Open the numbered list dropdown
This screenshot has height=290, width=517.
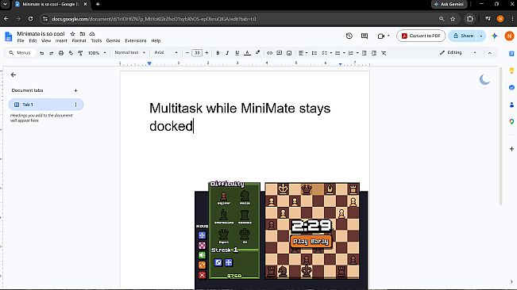click(x=353, y=53)
